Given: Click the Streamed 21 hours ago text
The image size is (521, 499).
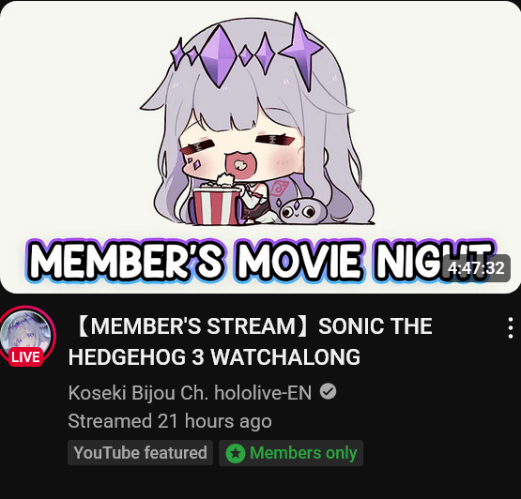Looking at the screenshot, I should point(170,421).
